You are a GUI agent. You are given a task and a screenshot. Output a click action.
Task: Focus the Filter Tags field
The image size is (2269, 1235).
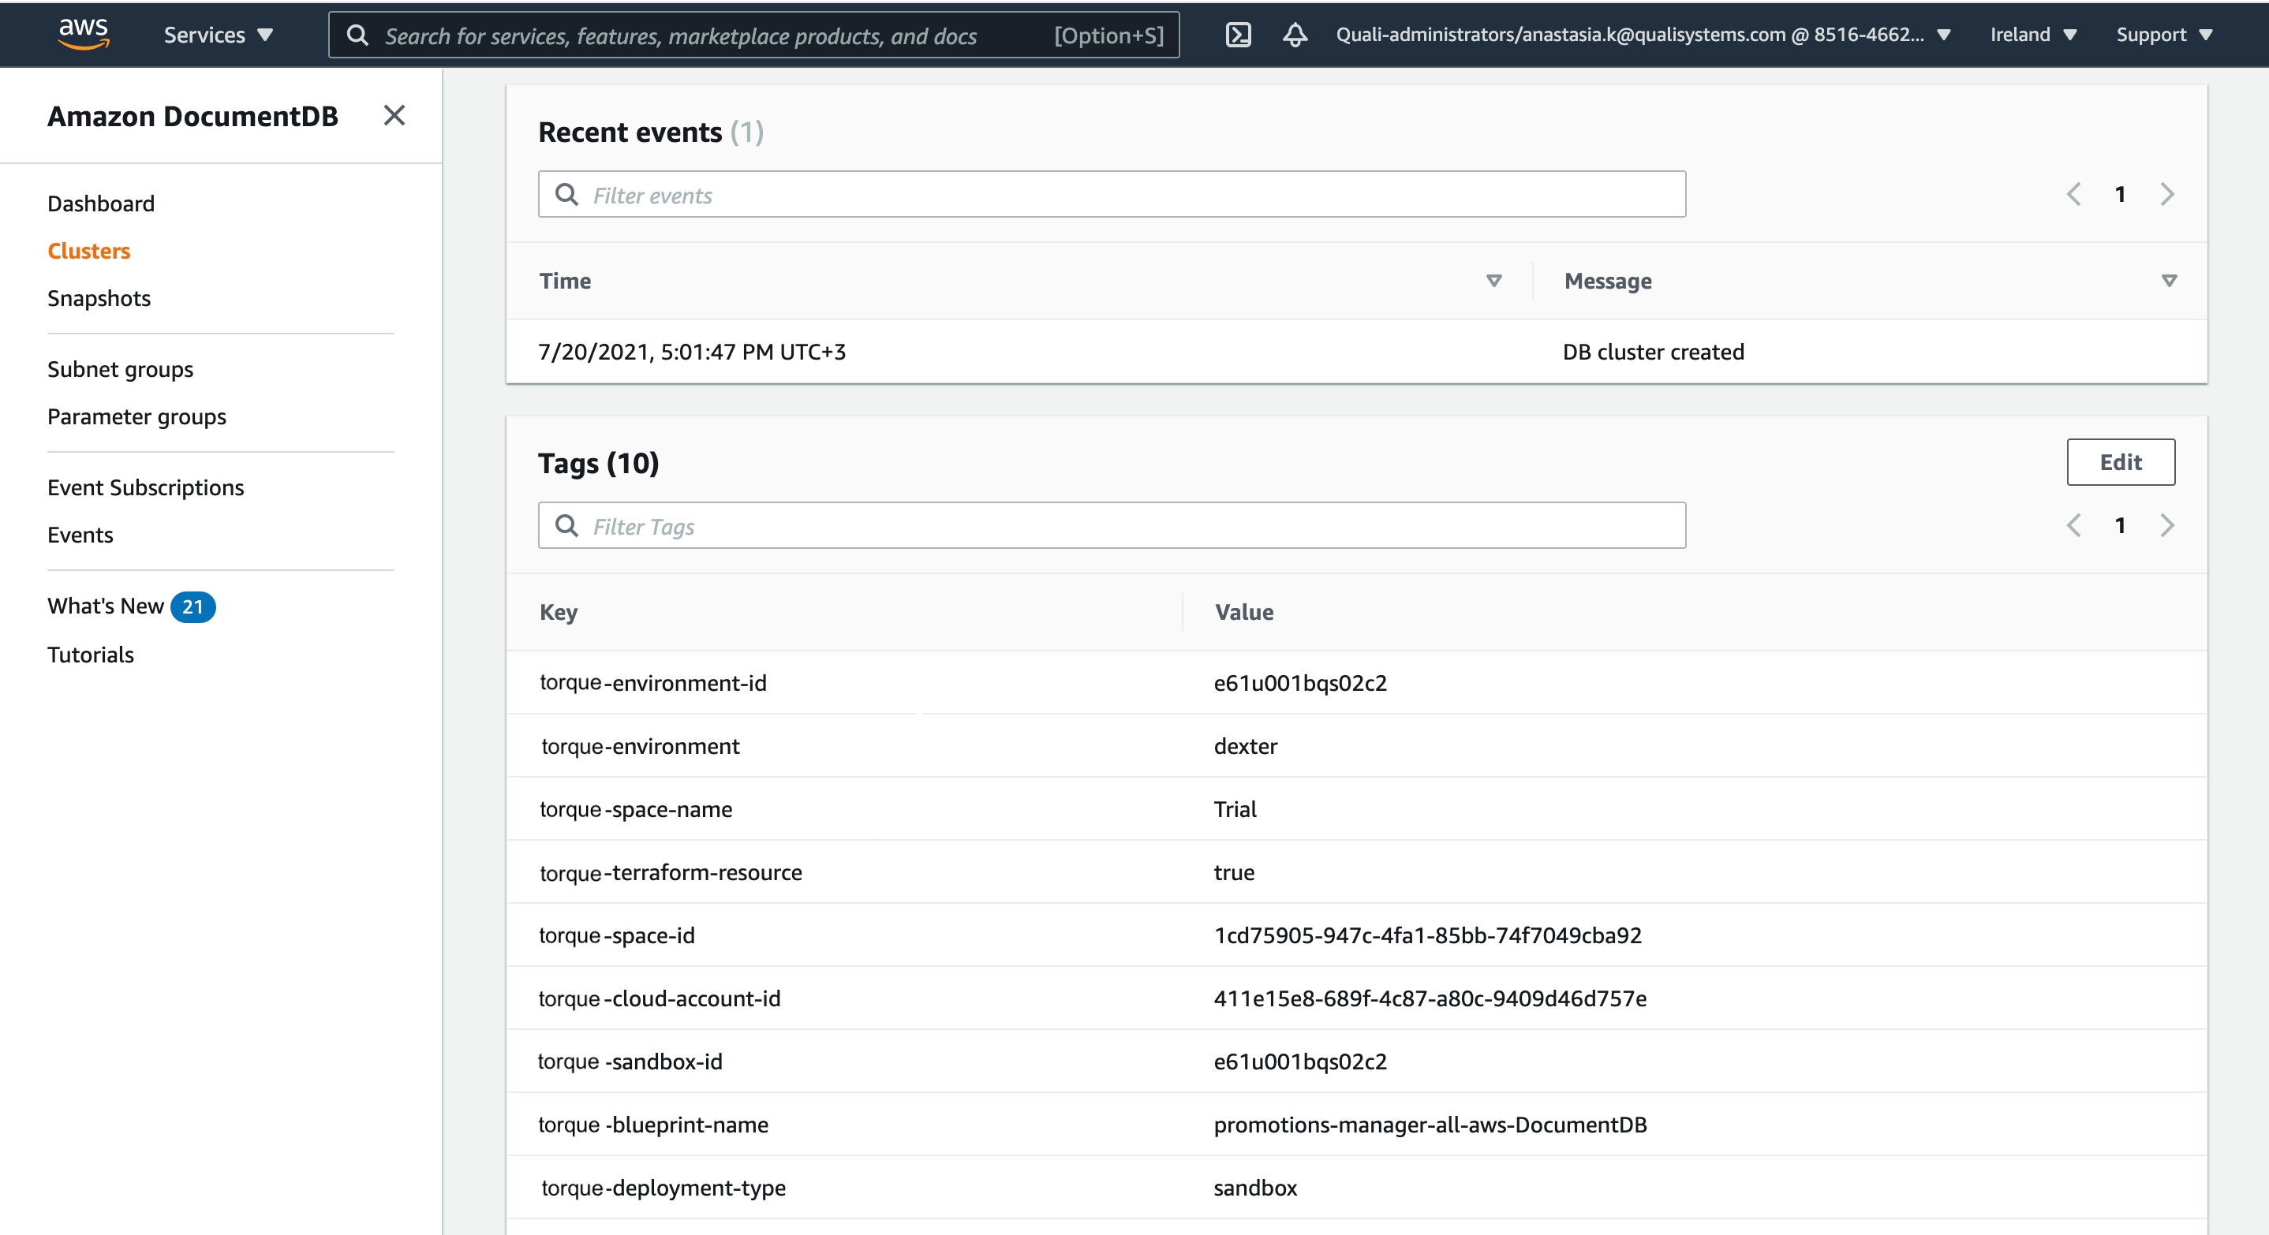pos(1112,525)
